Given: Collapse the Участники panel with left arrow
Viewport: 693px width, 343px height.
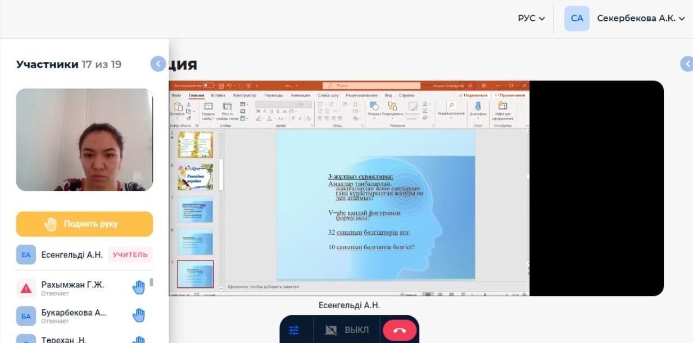Looking at the screenshot, I should click(158, 64).
